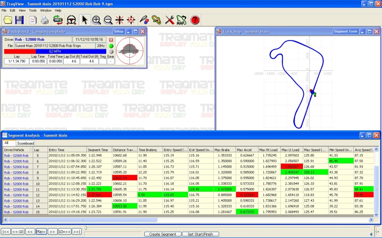Click the playback position slider handle
This screenshot has height=238, width=382.
(86, 228)
